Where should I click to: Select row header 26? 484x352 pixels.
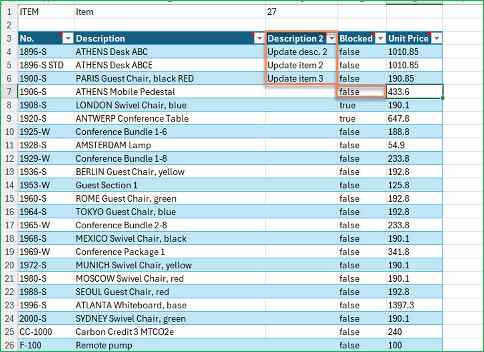[9, 345]
